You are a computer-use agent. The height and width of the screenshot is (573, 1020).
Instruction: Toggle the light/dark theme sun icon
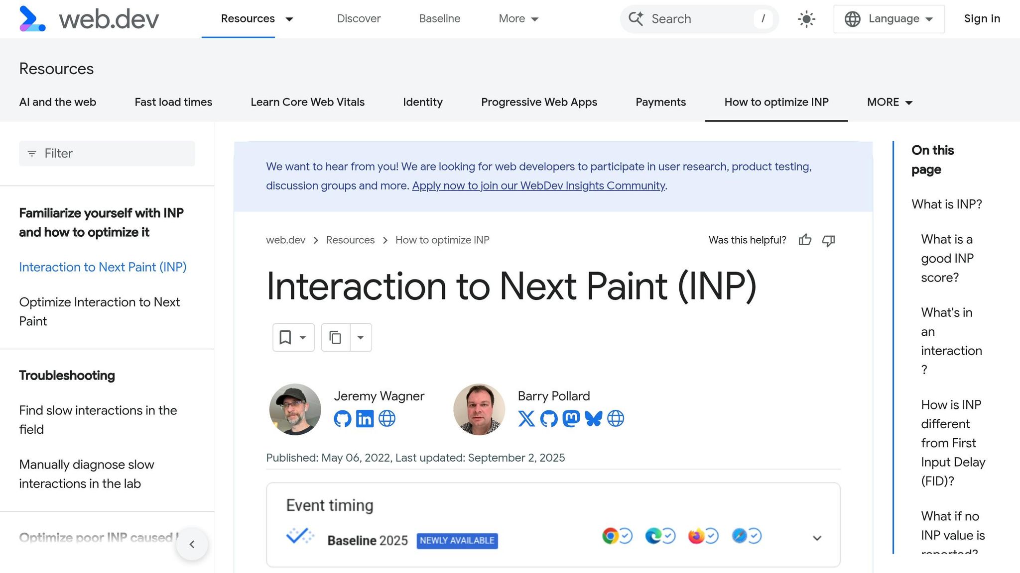pos(806,19)
